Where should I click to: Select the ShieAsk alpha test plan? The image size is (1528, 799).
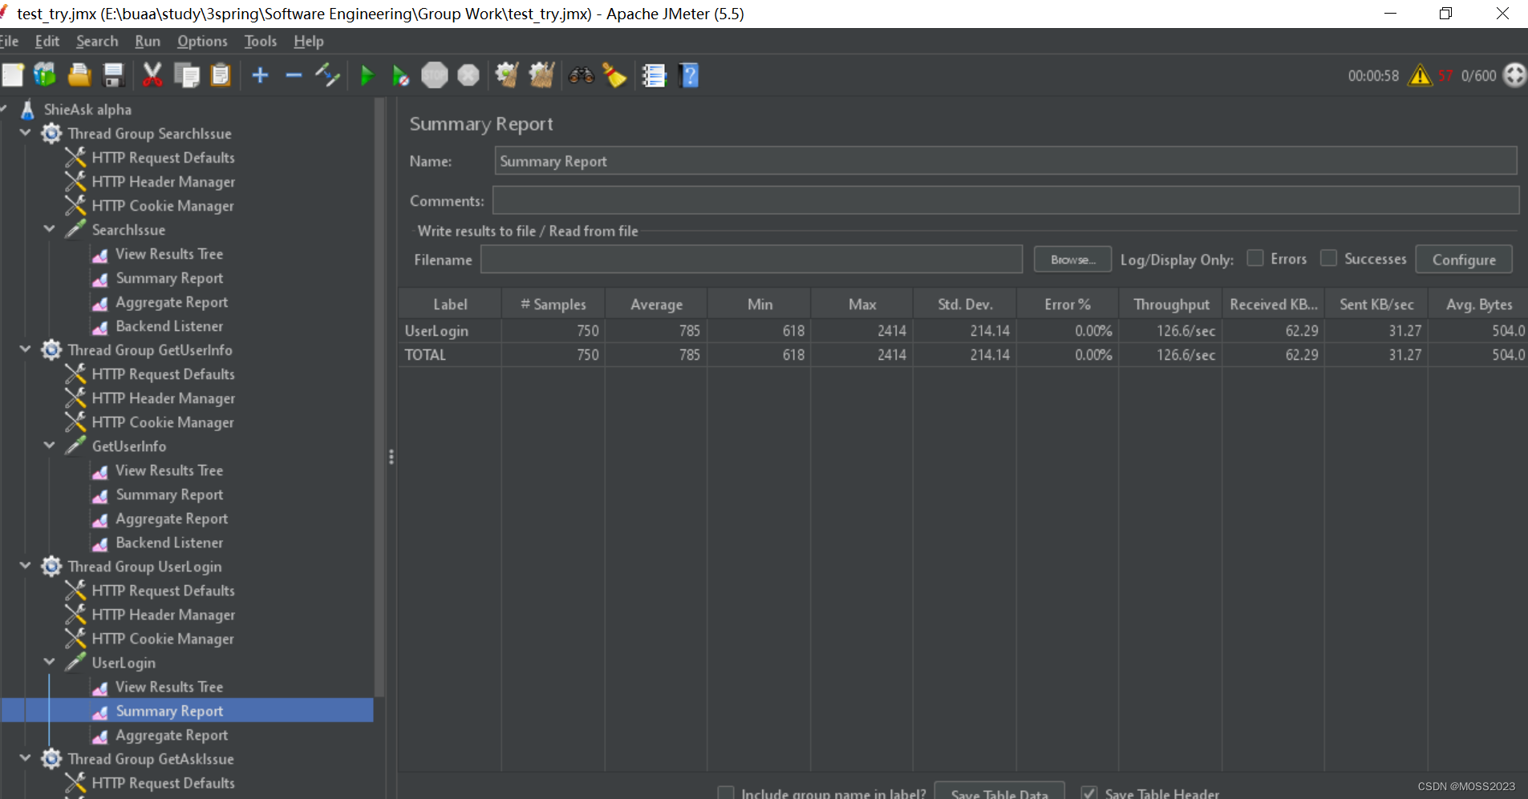(87, 110)
